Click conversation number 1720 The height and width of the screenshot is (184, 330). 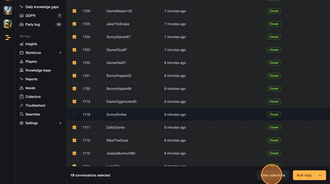(x=86, y=89)
